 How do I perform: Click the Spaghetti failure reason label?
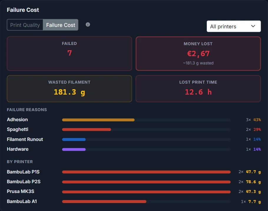(x=17, y=129)
